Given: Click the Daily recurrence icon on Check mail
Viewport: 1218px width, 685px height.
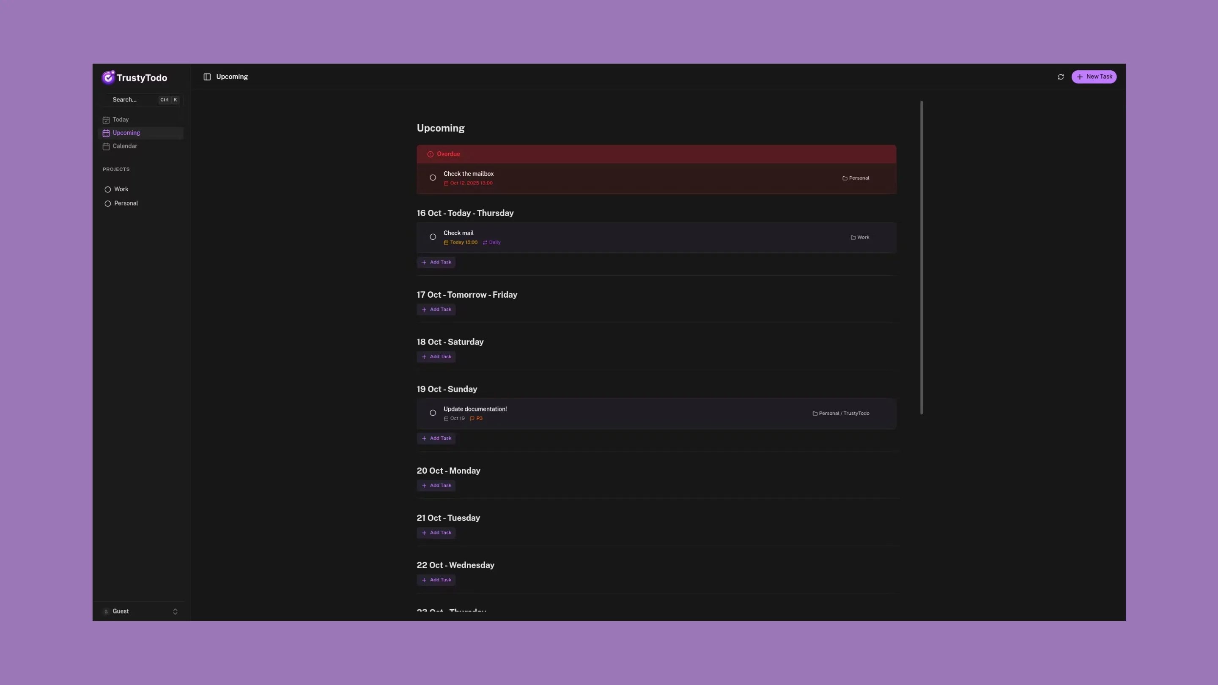Looking at the screenshot, I should pos(485,242).
